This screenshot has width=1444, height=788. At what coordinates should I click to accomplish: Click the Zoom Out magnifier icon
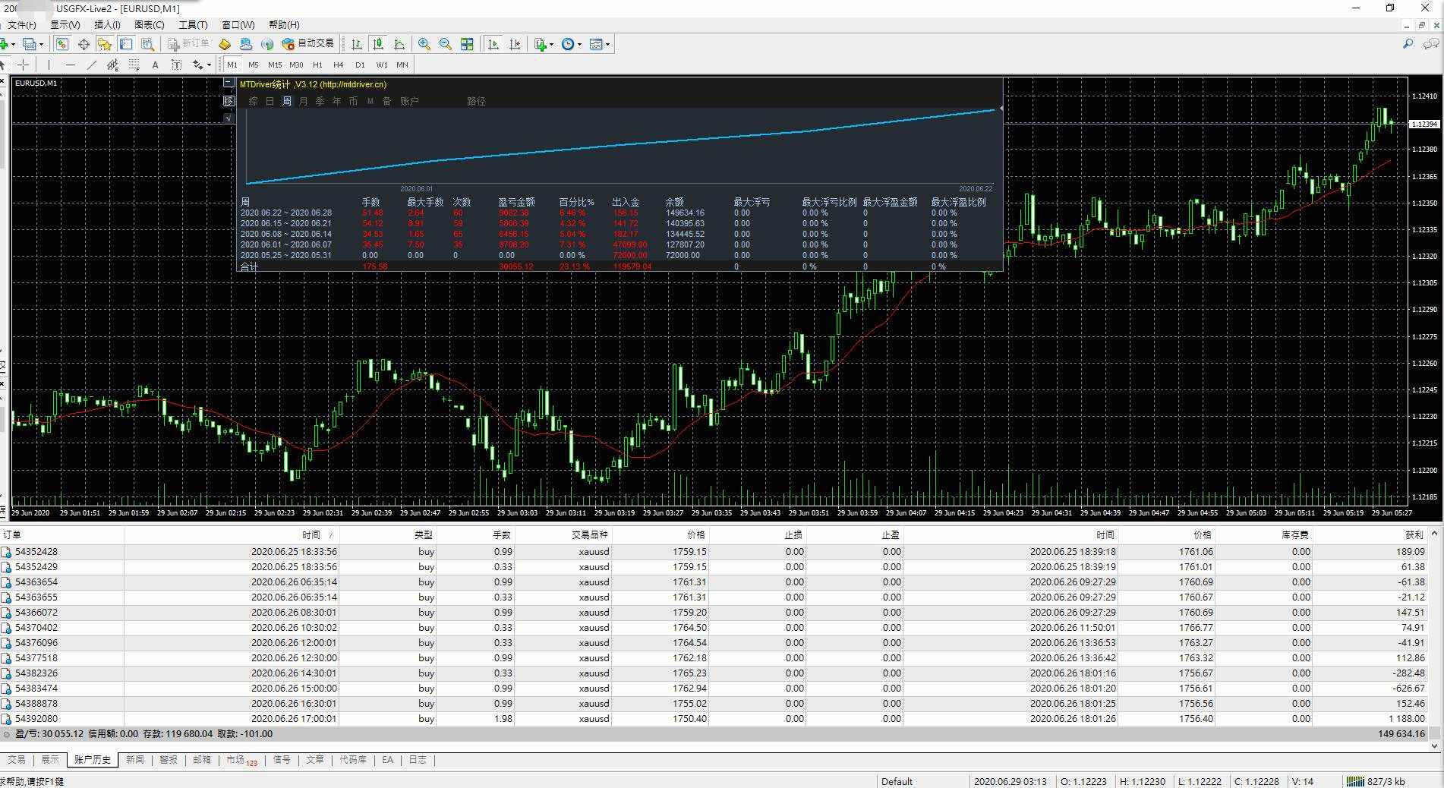coord(446,44)
